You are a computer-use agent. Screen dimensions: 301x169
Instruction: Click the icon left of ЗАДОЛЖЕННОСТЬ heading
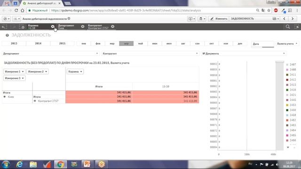pyautogui.click(x=7, y=35)
